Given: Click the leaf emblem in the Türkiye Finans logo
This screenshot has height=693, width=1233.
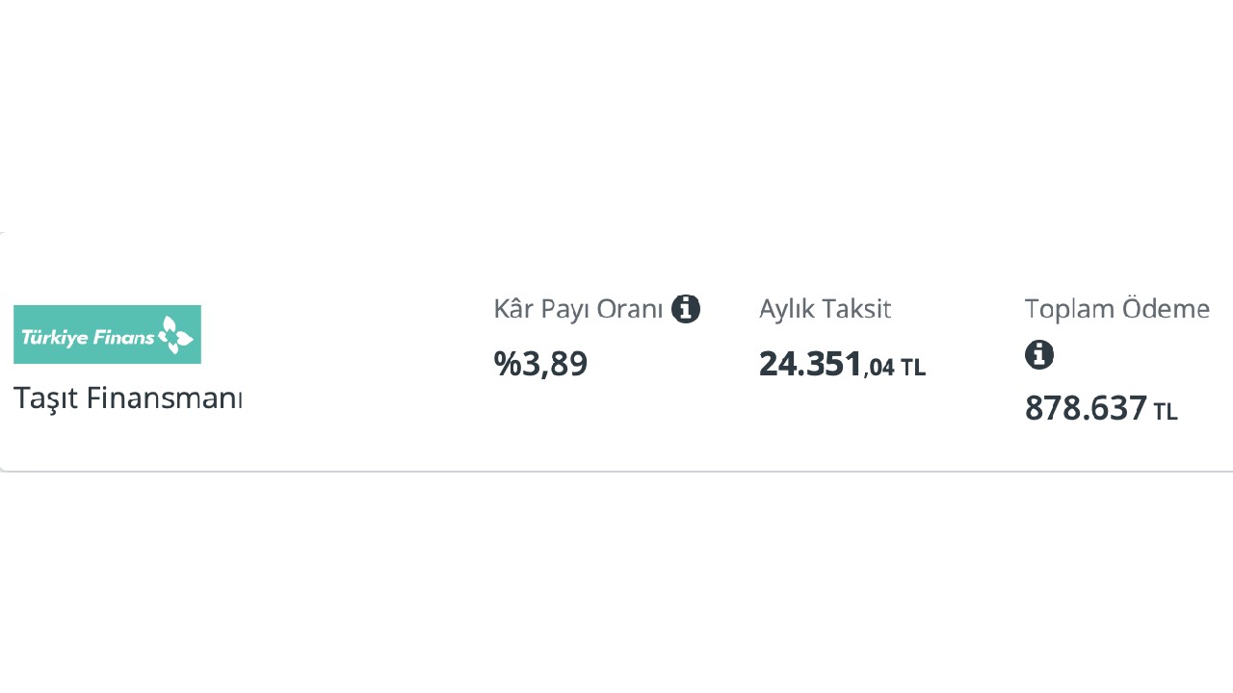Looking at the screenshot, I should click(x=175, y=336).
